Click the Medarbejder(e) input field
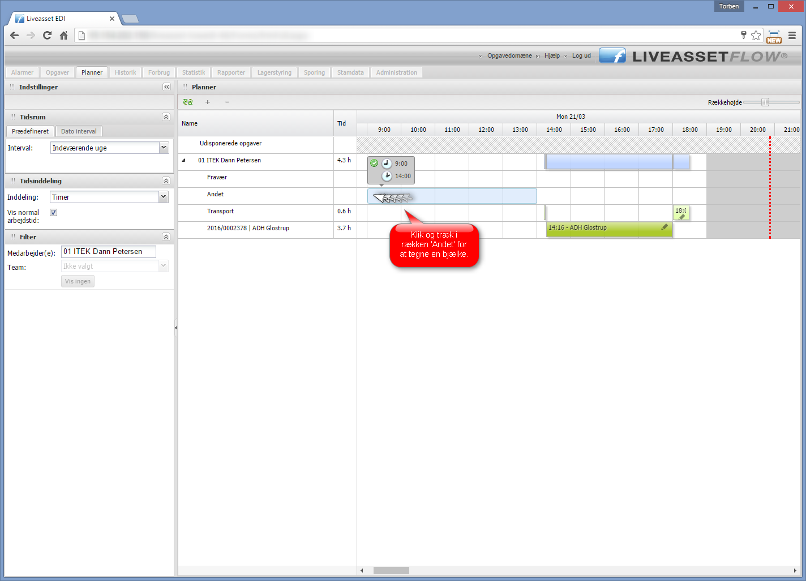 (x=108, y=252)
